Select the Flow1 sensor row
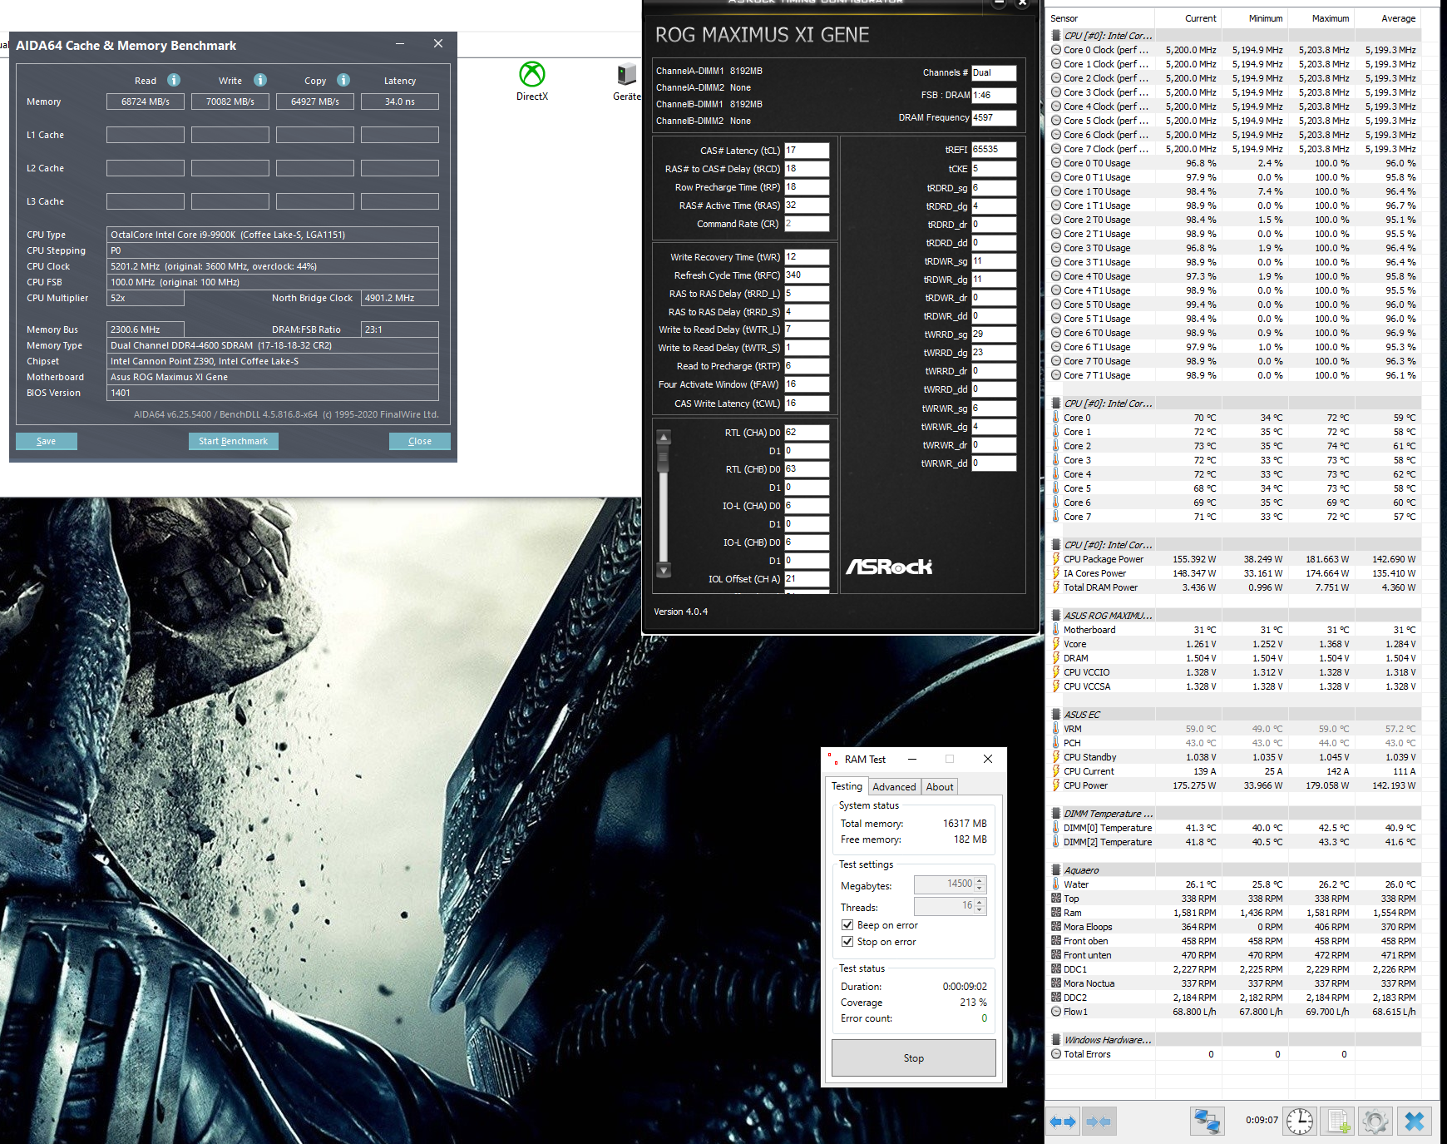The width and height of the screenshot is (1447, 1144). pyautogui.click(x=1235, y=1012)
